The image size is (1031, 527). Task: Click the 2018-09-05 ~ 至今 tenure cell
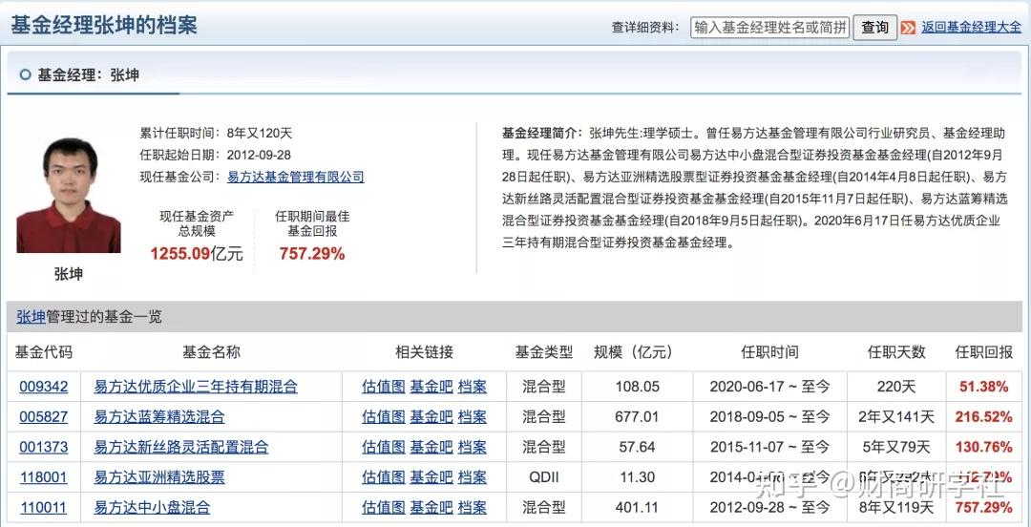tap(769, 417)
